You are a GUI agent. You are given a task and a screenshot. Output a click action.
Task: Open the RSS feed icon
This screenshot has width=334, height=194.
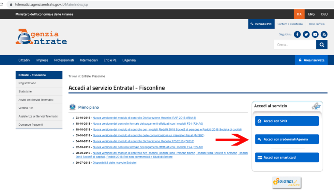(324, 35)
